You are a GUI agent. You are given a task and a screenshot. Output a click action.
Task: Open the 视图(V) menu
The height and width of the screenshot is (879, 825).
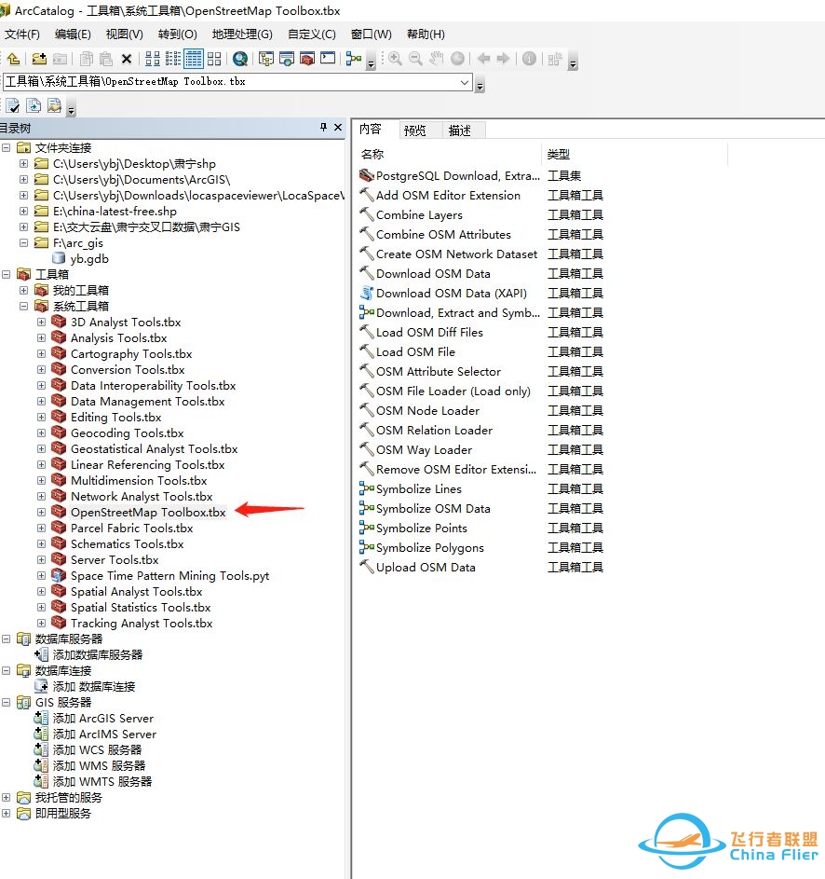(x=125, y=34)
